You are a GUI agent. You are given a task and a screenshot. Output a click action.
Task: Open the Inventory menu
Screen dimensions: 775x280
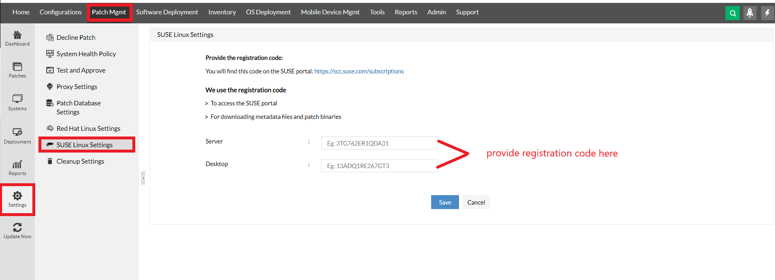click(222, 12)
